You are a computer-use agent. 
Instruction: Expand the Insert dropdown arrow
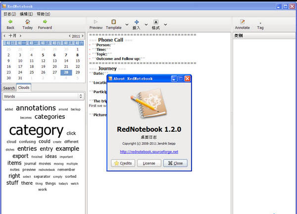146,24
